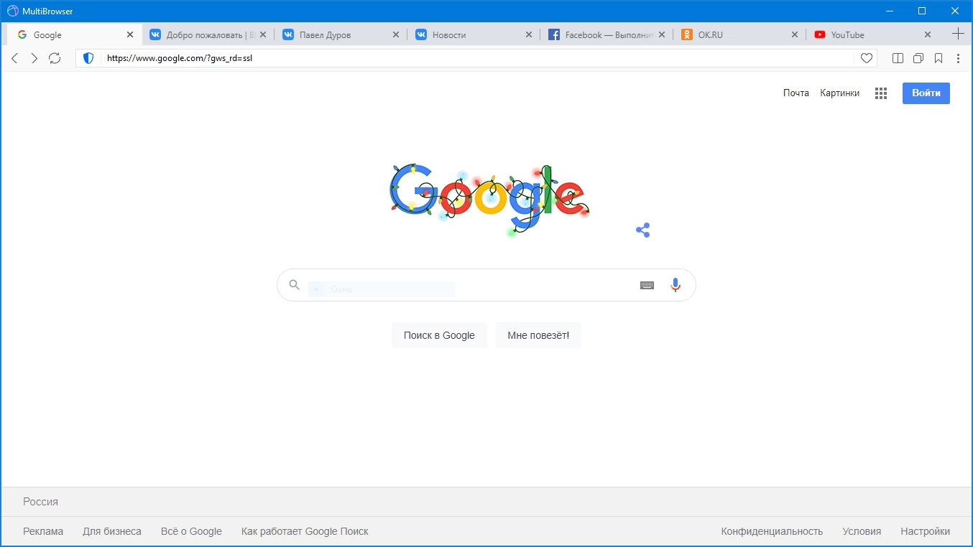
Task: Close the Добро пожаловать tab
Action: point(263,34)
